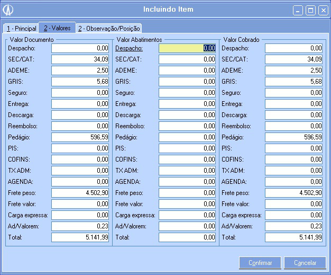This screenshot has width=331, height=275.
Task: Select the 2 - Valores tab
Action: (57, 28)
